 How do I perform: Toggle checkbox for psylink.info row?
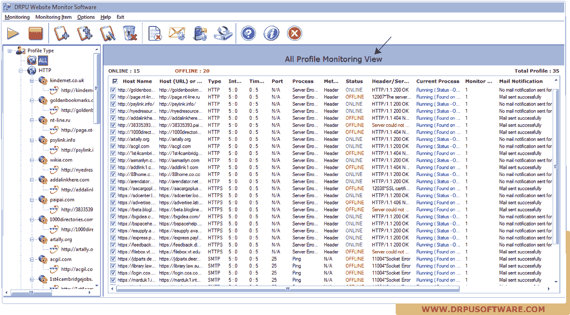[x=113, y=104]
